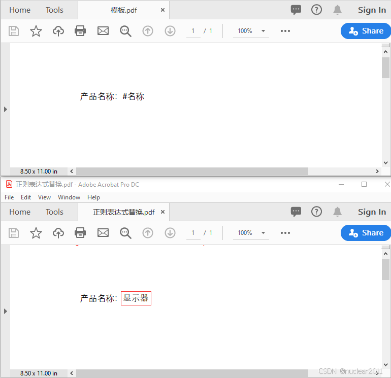
Task: Upload 正则表达式替换.pdf to cloud
Action: tap(58, 233)
